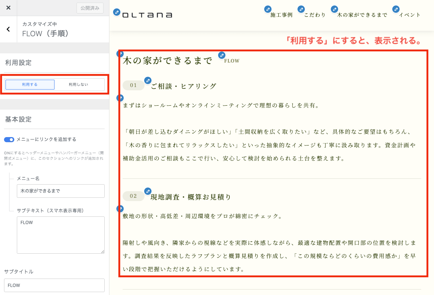Close the customizer with the X icon
Image resolution: width=434 pixels, height=295 pixels.
coord(8,8)
